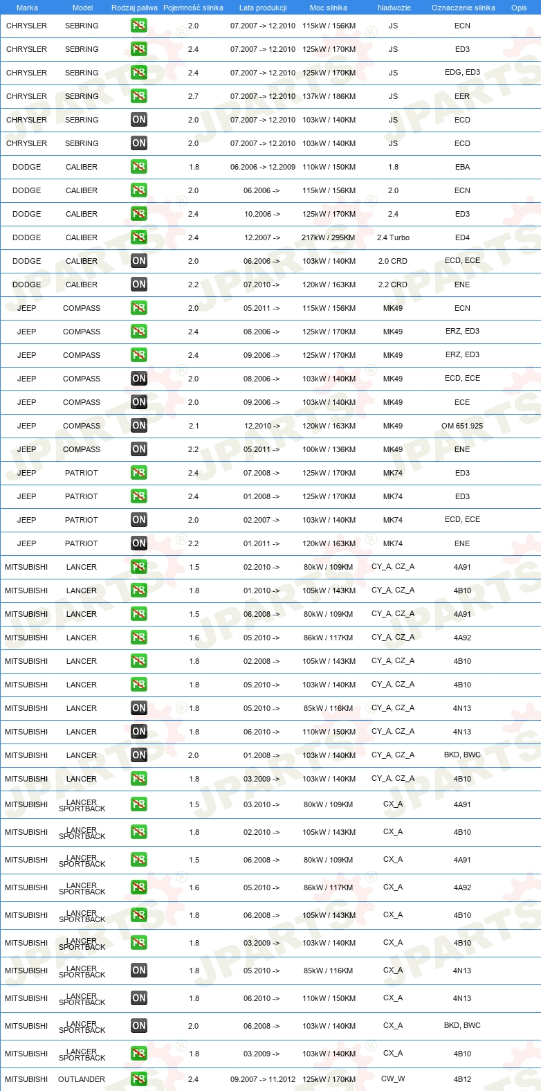Click petrol icon in Dodge Caliber EBA row
This screenshot has height=1091, width=541.
[139, 167]
